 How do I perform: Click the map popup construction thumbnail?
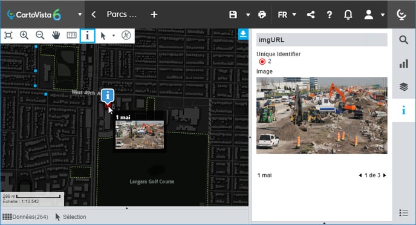coord(140,134)
